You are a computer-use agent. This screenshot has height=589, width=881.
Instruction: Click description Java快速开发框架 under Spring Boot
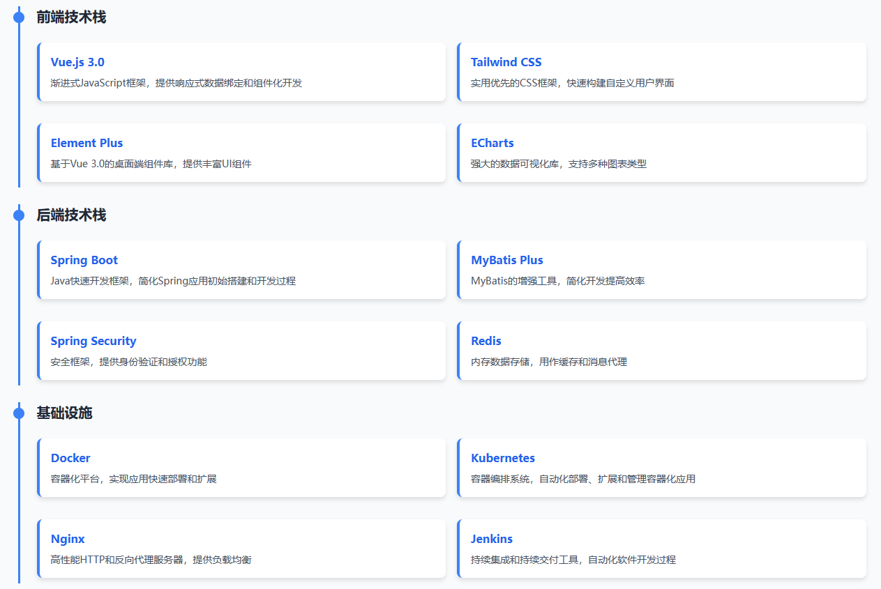pyautogui.click(x=174, y=281)
